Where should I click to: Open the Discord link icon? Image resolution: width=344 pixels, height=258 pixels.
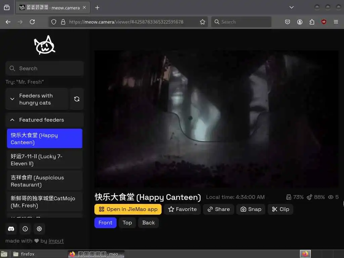pyautogui.click(x=11, y=229)
